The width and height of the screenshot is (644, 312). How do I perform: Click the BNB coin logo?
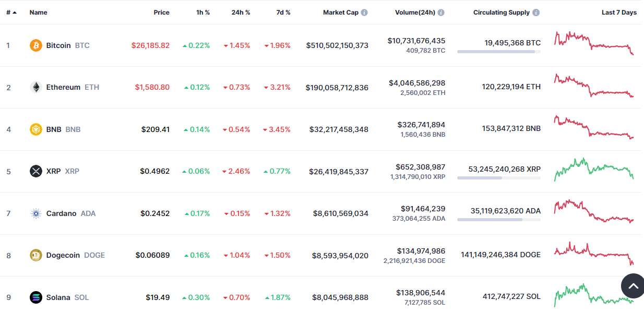click(x=36, y=129)
